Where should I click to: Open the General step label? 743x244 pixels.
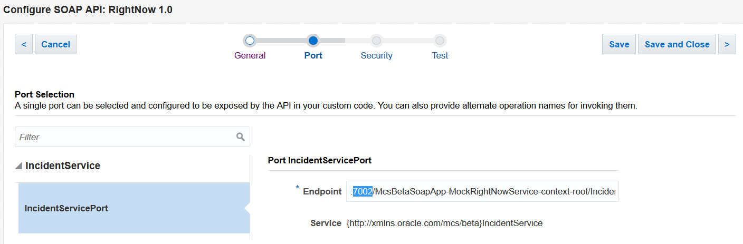250,55
